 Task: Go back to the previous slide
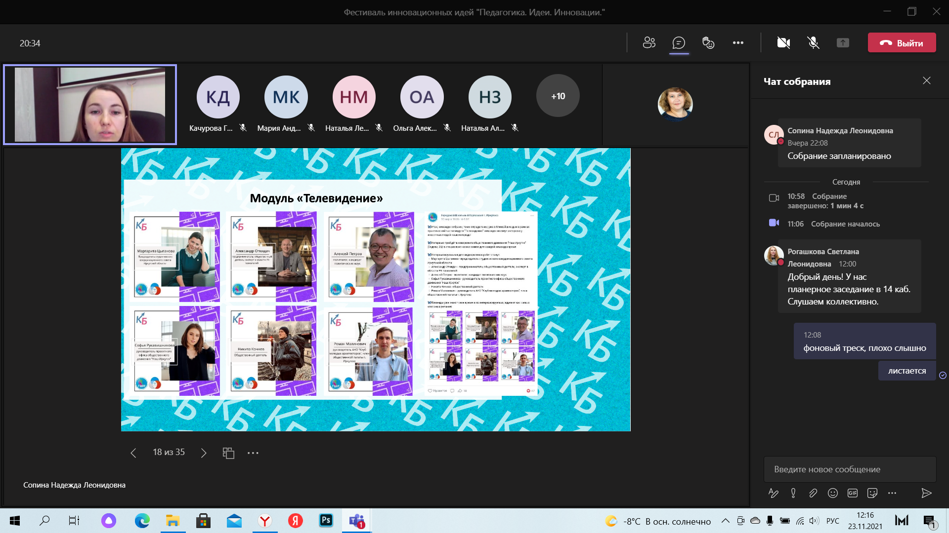pyautogui.click(x=133, y=453)
